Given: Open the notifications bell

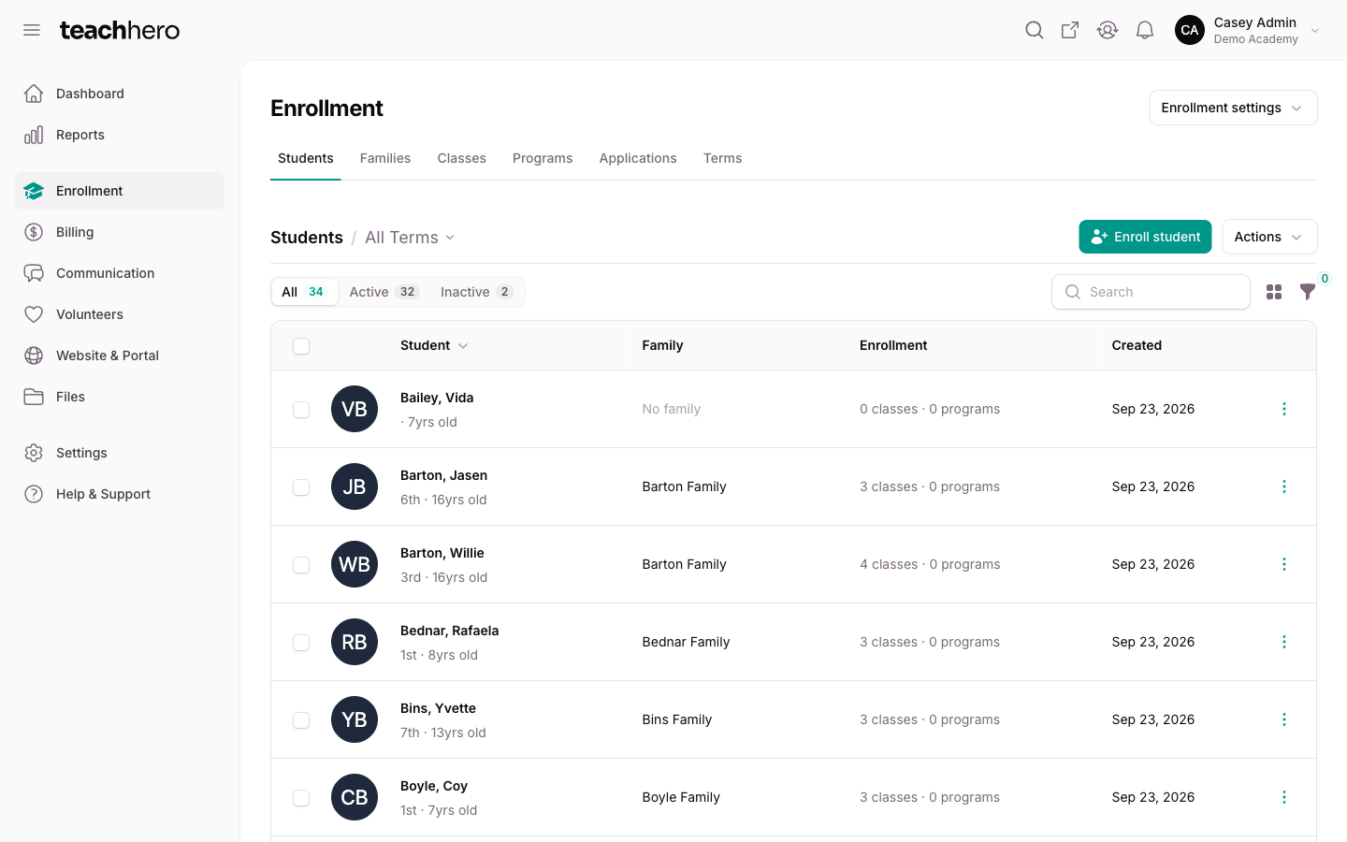Looking at the screenshot, I should pyautogui.click(x=1145, y=30).
